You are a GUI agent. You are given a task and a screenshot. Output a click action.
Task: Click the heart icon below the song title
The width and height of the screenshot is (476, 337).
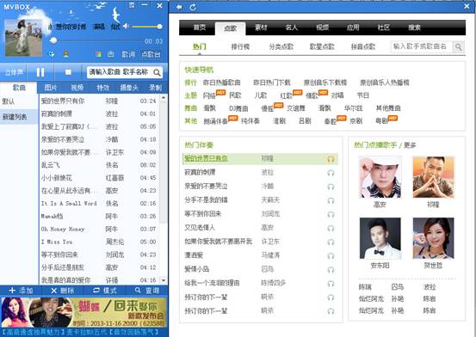click(x=52, y=54)
